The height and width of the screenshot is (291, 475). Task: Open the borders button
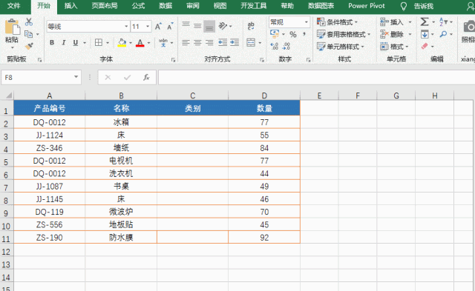[99, 43]
